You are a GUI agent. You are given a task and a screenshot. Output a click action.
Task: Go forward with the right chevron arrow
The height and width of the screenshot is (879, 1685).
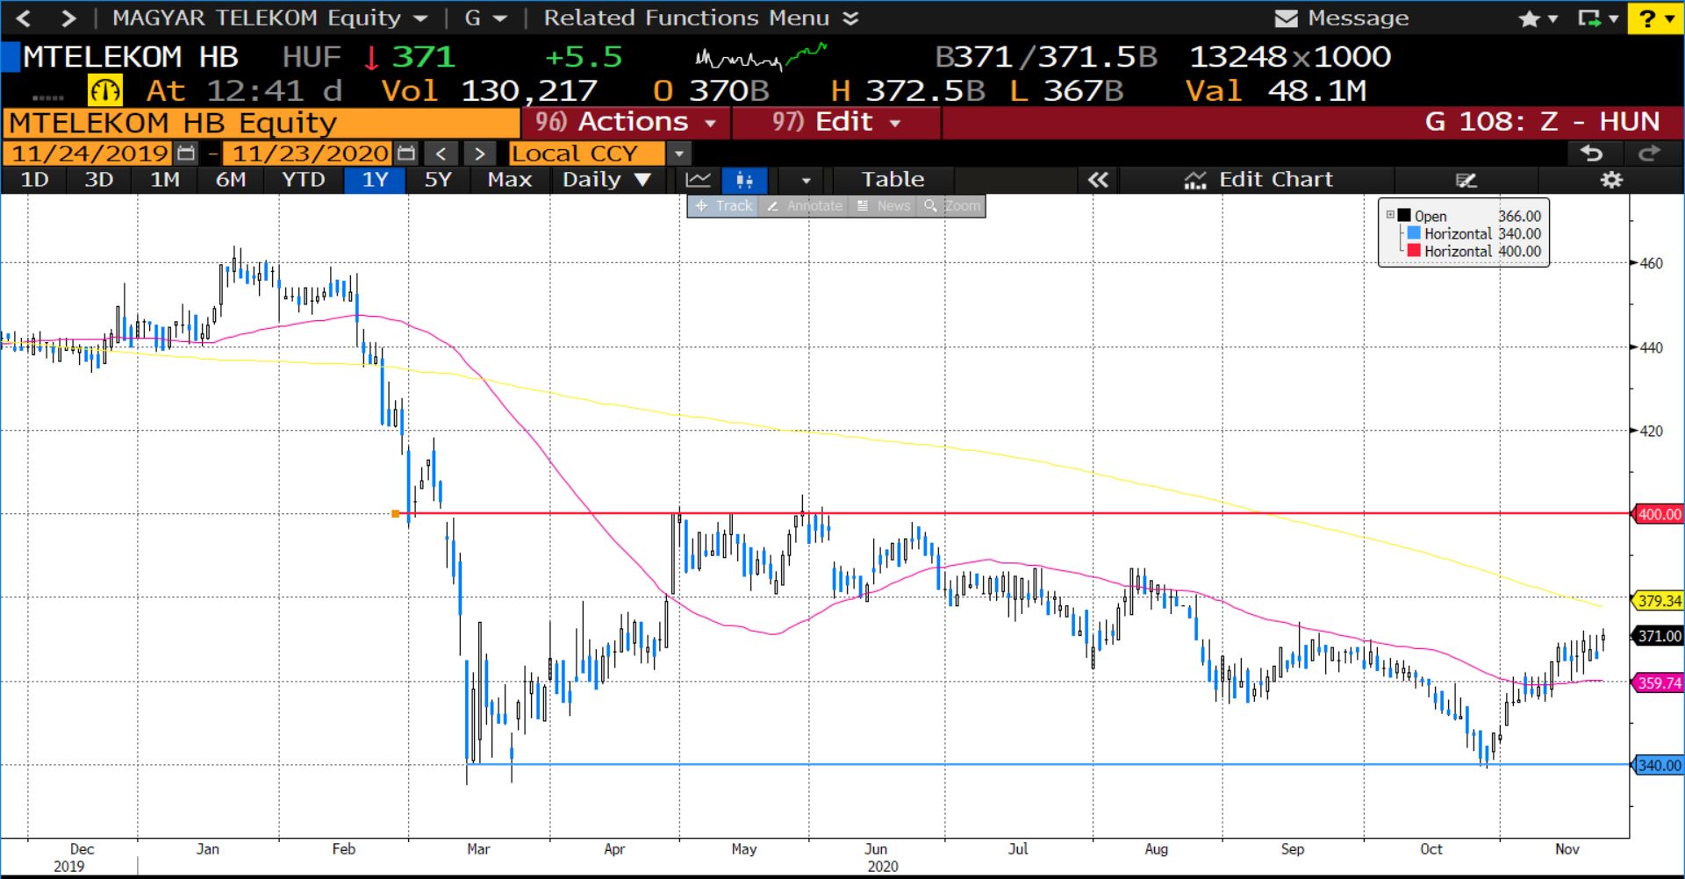pyautogui.click(x=68, y=18)
